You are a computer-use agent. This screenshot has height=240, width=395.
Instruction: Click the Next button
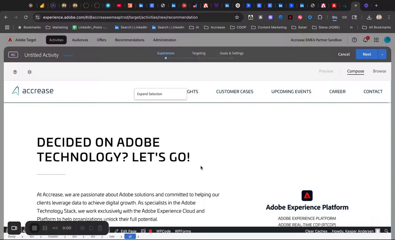367,54
